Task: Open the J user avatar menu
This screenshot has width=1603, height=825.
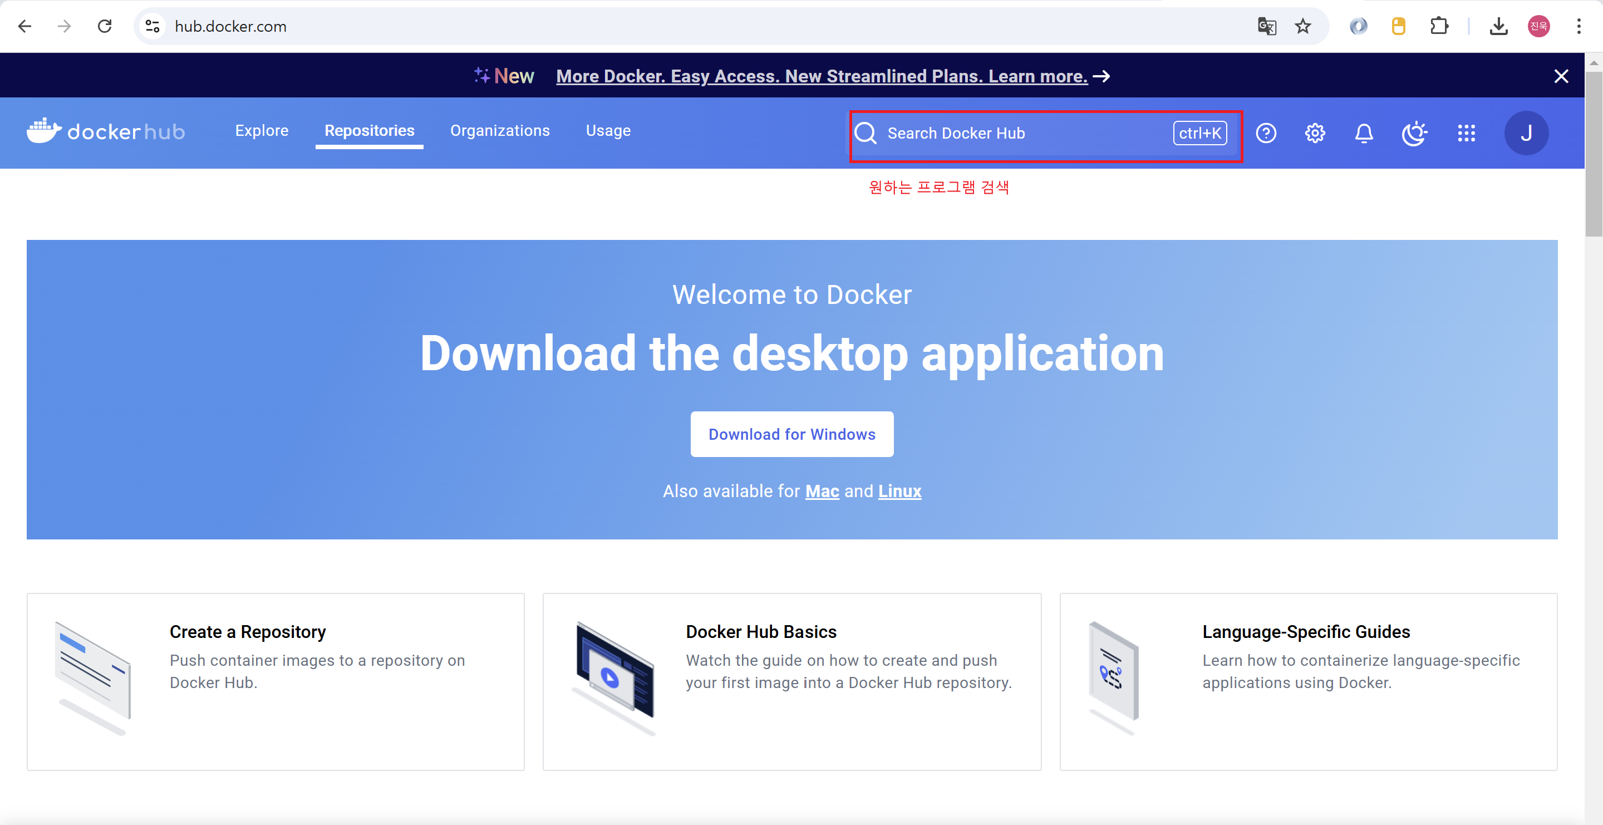Action: tap(1526, 133)
